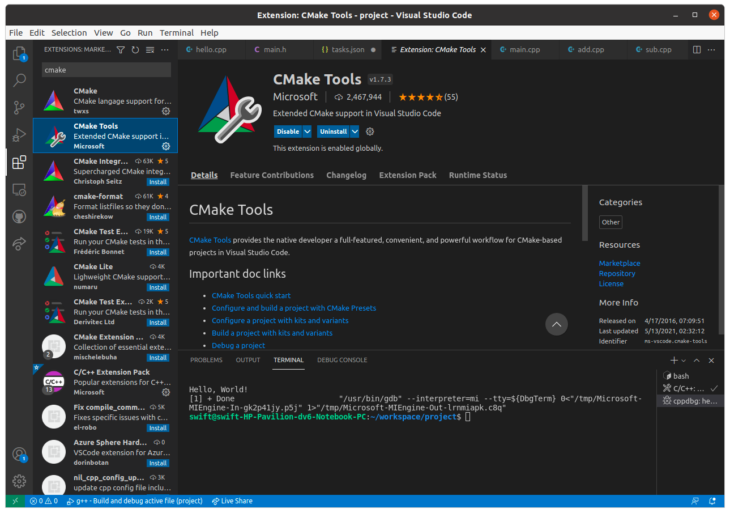
Task: Open Source Control view
Action: (19, 107)
